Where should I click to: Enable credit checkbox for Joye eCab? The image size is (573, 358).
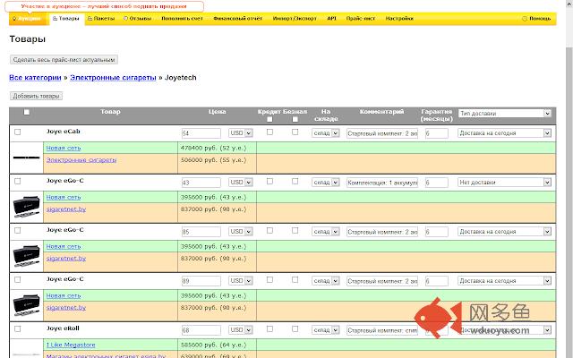point(269,132)
